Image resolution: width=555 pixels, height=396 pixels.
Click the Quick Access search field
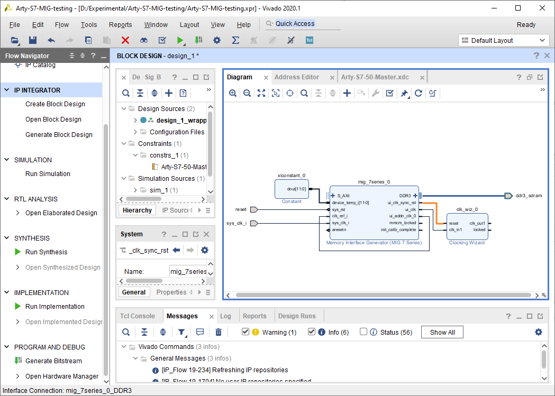pos(303,24)
